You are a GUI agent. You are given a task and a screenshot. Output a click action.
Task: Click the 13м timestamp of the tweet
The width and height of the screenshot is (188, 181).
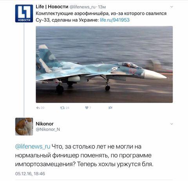pos(102,7)
